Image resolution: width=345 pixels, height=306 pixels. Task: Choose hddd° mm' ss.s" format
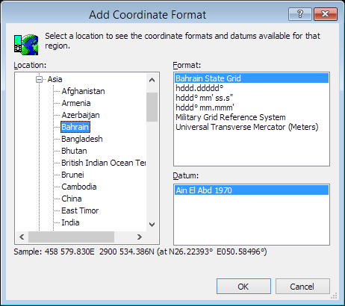pos(252,98)
